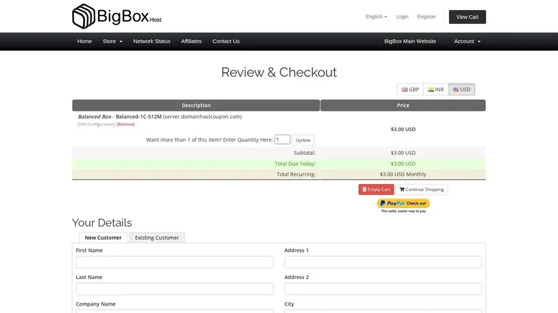Go to Home in navigation bar
This screenshot has height=313, width=558.
click(x=84, y=41)
